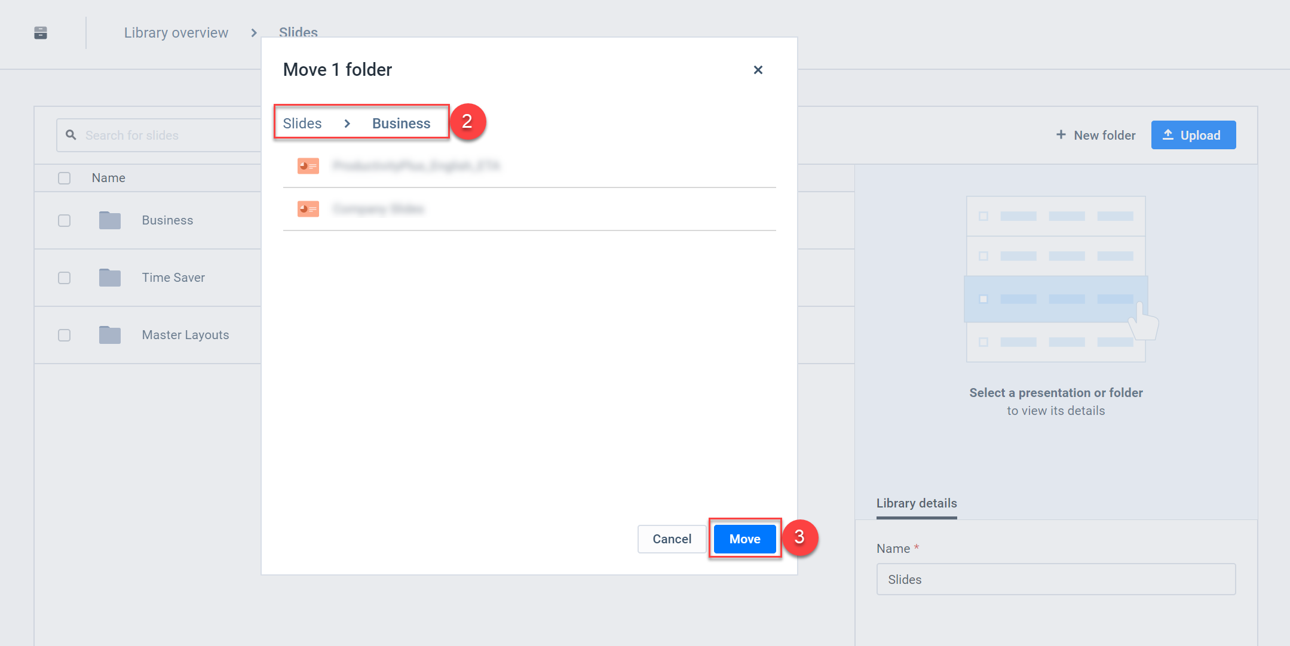
Task: Click the chevron between Slides and Business
Action: pyautogui.click(x=347, y=124)
